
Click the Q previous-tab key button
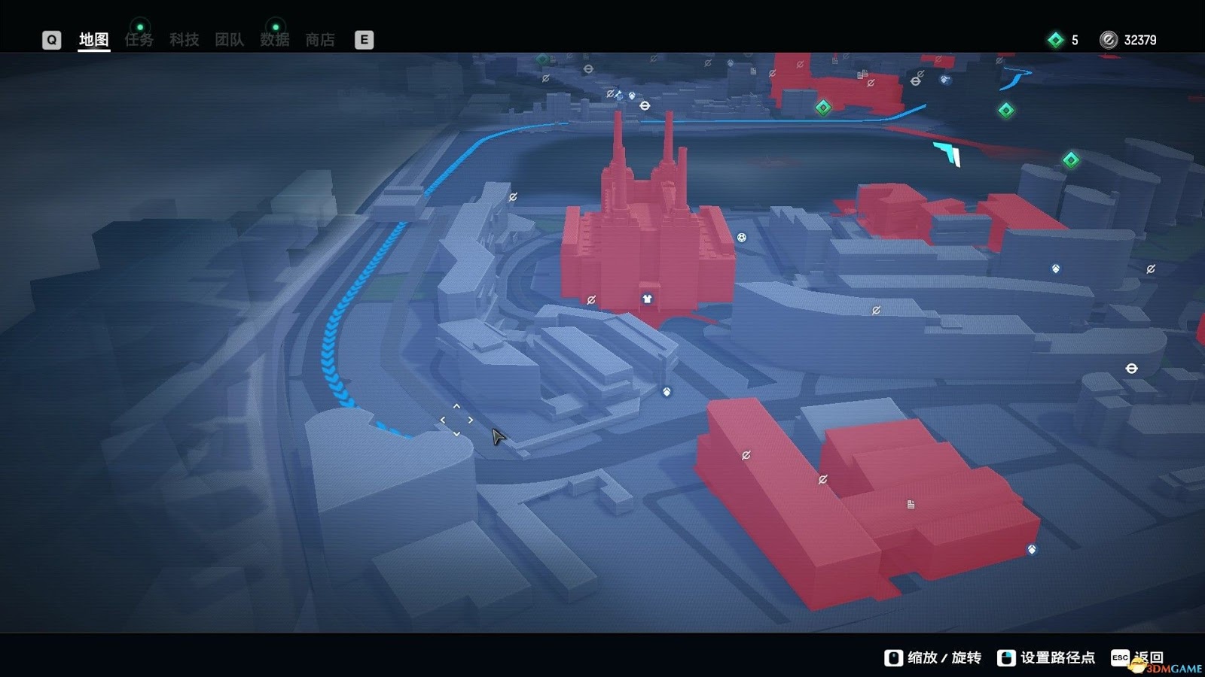click(51, 40)
